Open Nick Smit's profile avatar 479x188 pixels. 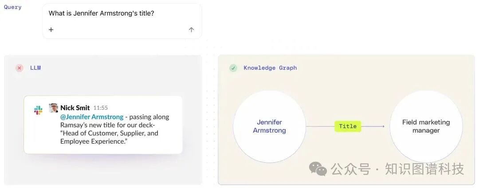[x=54, y=108]
